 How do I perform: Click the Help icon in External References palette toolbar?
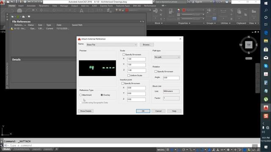[x=29, y=16]
